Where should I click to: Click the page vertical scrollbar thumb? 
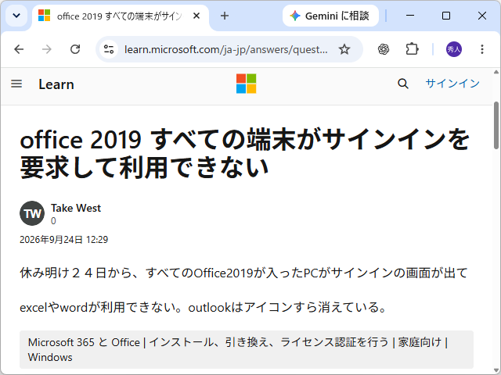pos(496,125)
